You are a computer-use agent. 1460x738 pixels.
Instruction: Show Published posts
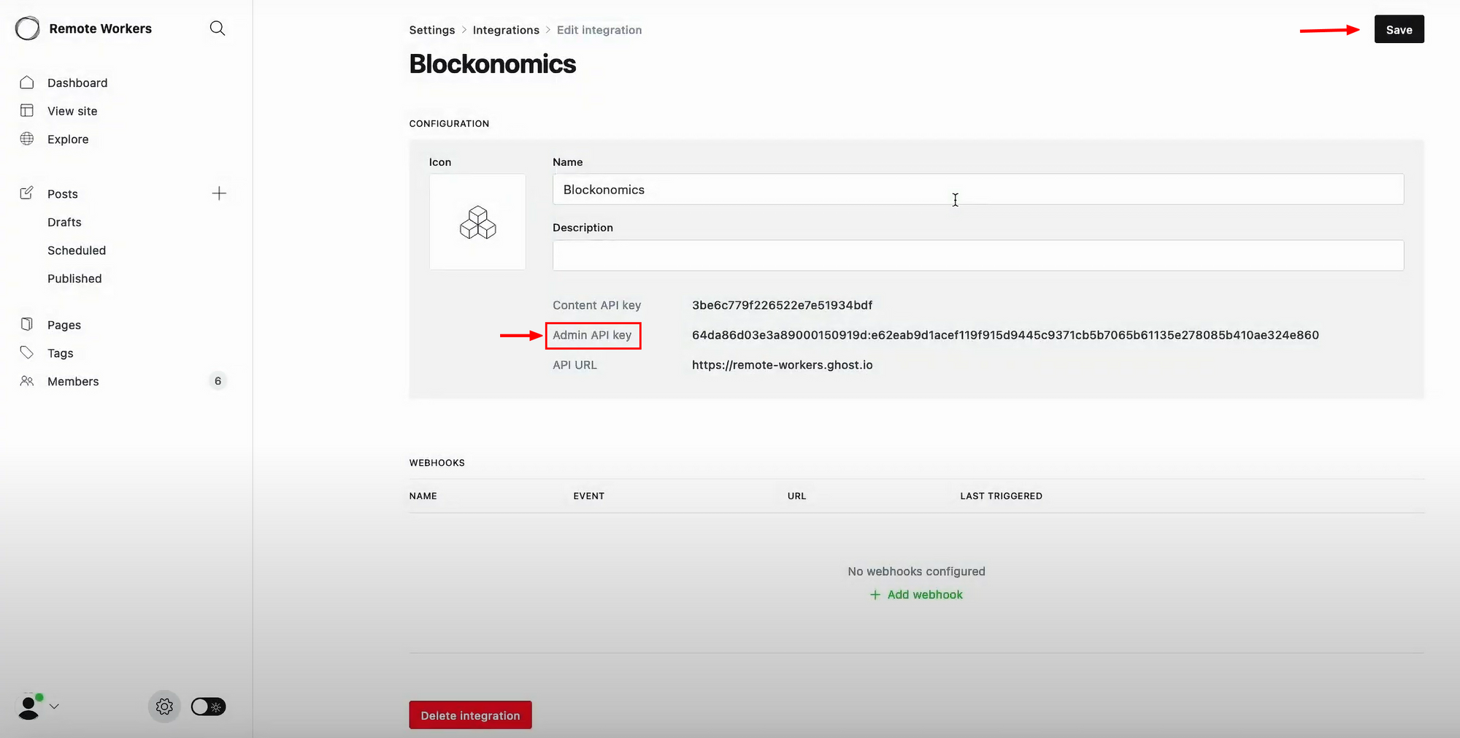click(74, 279)
